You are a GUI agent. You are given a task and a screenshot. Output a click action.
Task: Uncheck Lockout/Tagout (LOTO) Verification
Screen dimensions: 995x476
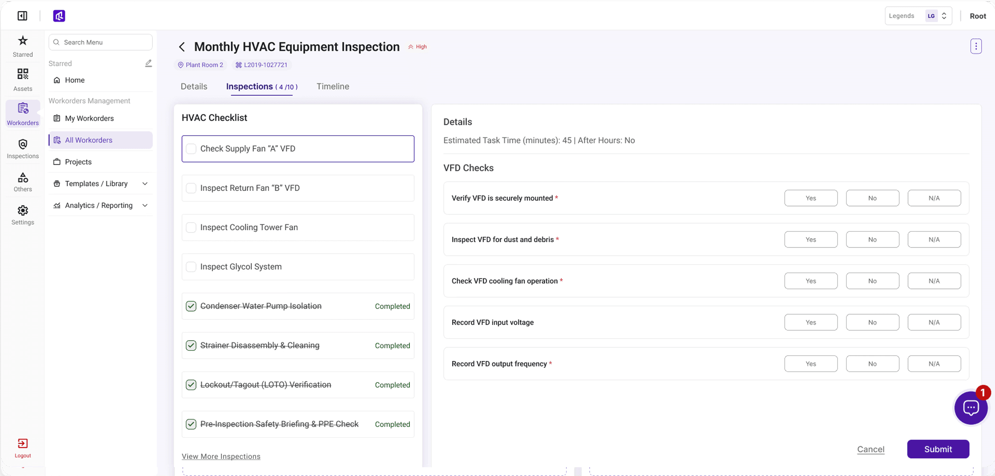pos(191,385)
